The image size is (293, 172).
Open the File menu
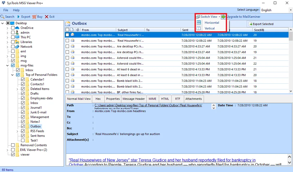(x=6, y=10)
